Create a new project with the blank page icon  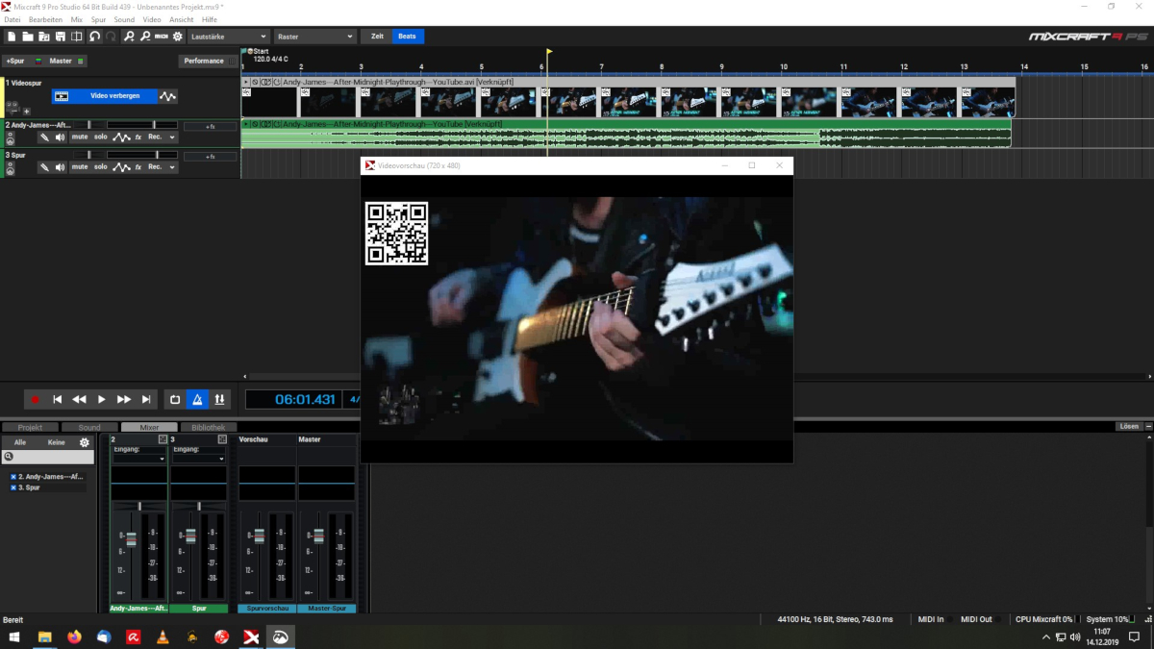tap(12, 37)
